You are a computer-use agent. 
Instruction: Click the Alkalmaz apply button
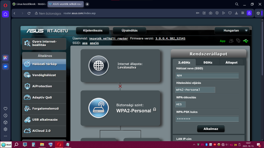211,129
